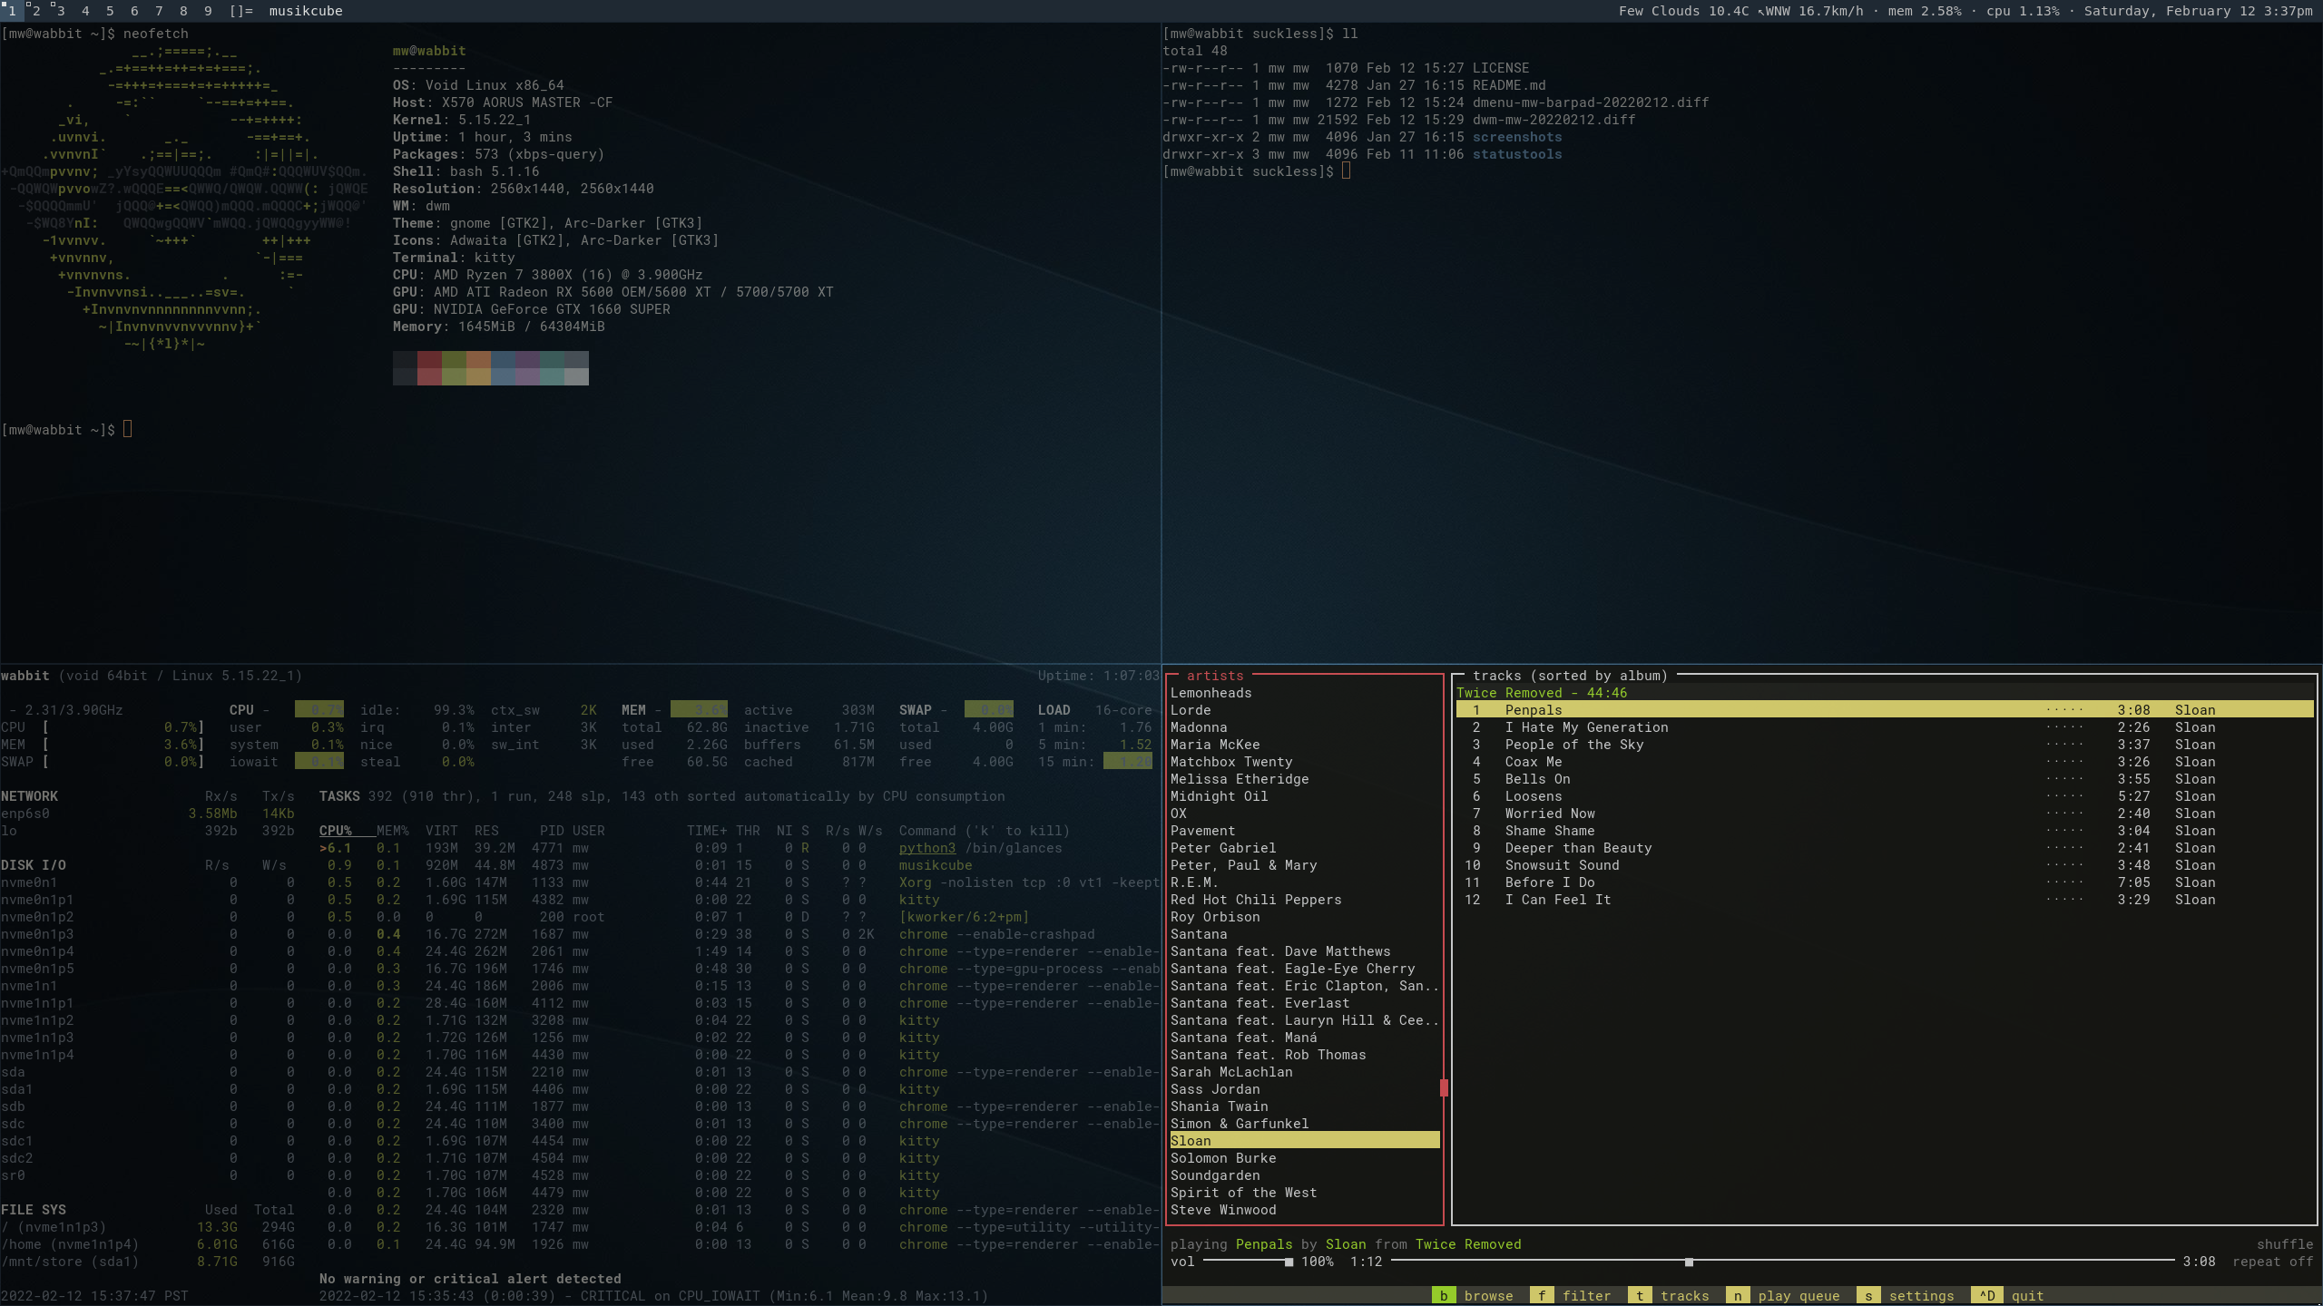Select track Penpals
2323x1306 pixels.
click(x=1885, y=710)
